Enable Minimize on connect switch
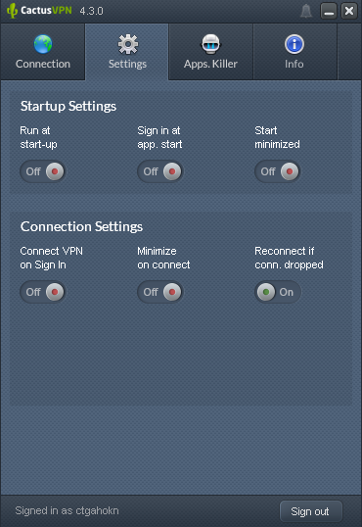This screenshot has height=527, width=362. point(160,292)
